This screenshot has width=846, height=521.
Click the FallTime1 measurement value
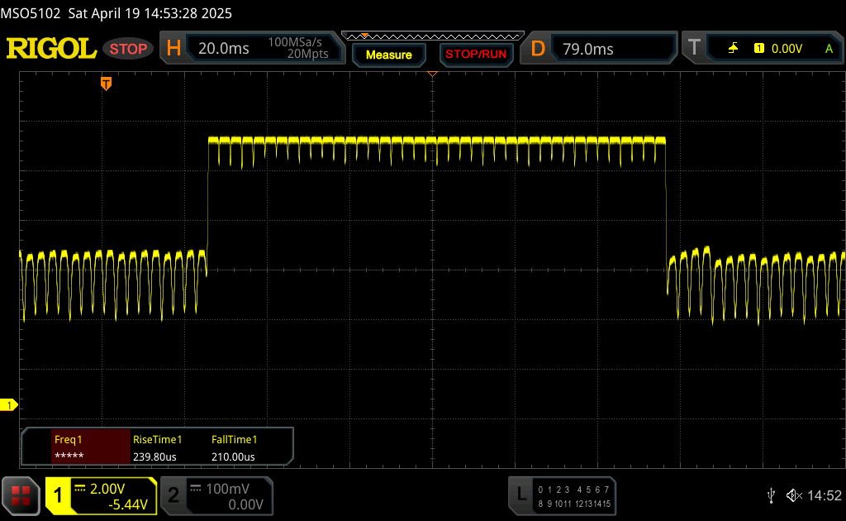tap(234, 456)
